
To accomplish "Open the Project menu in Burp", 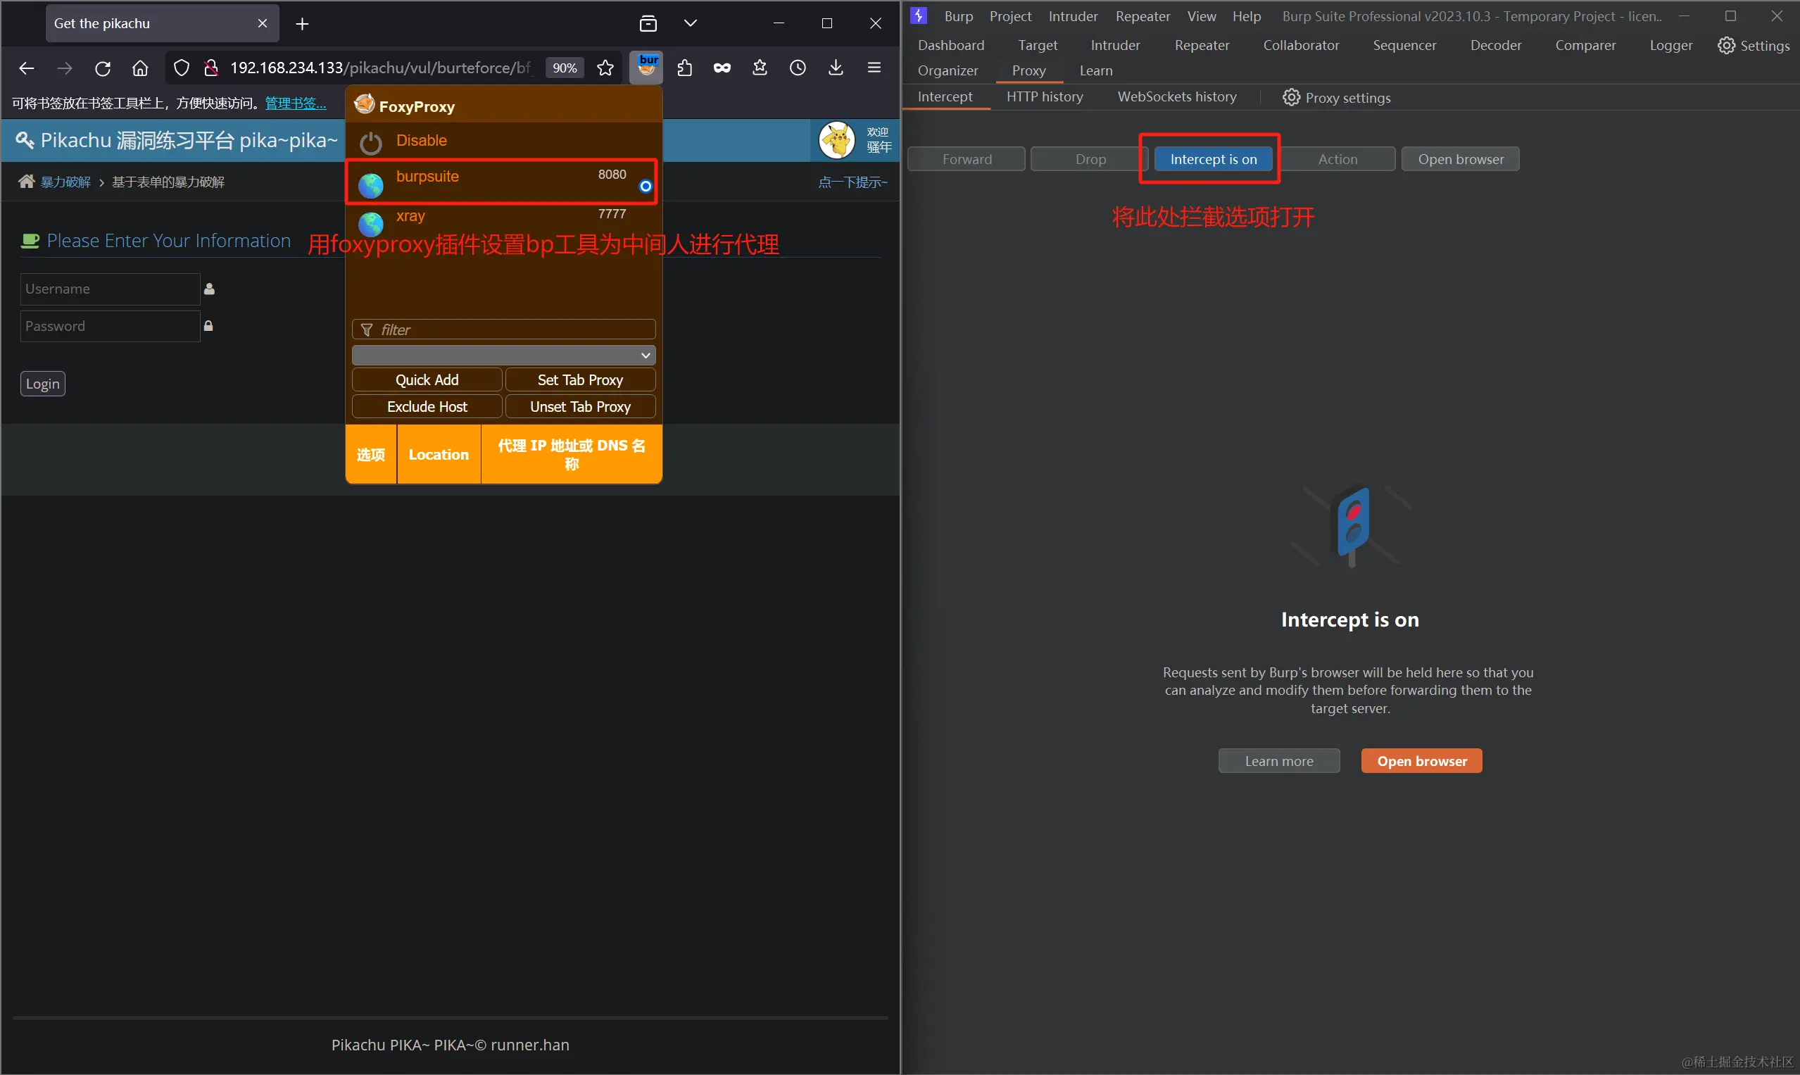I will click(x=1010, y=16).
